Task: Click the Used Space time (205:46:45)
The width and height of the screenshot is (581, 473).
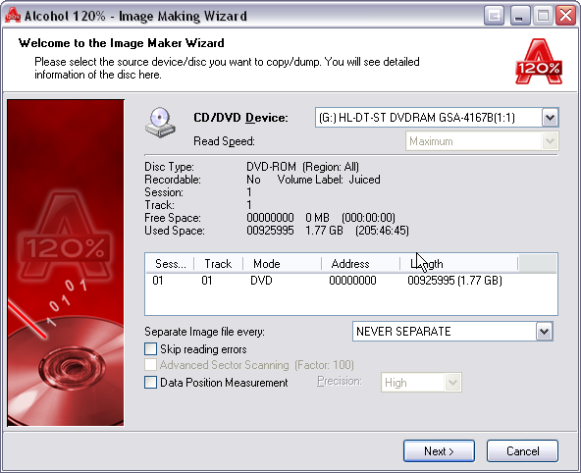Action: (382, 231)
